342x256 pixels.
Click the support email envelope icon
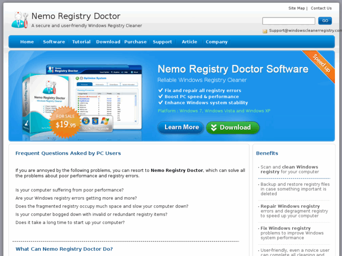(x=265, y=31)
